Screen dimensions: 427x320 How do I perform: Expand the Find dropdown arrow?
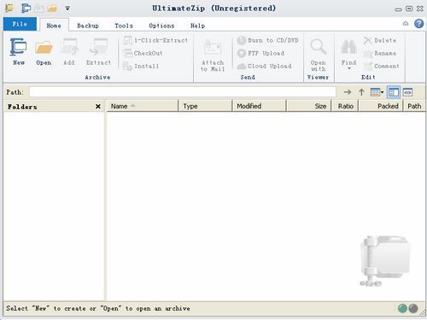(348, 68)
